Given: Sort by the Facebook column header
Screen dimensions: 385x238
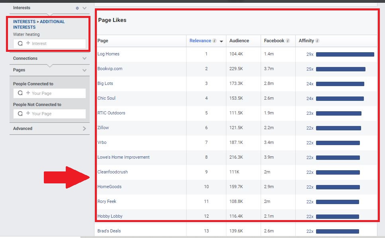Looking at the screenshot, I should pos(274,41).
